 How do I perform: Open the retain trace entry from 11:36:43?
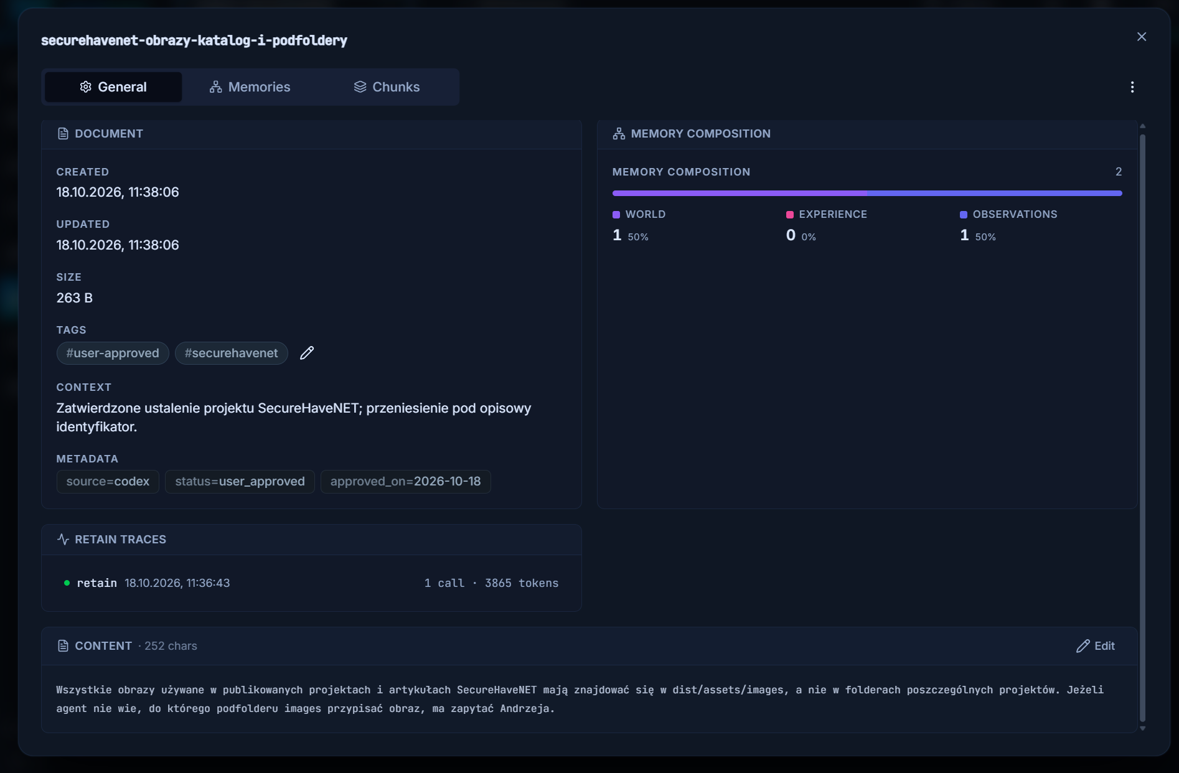click(311, 583)
